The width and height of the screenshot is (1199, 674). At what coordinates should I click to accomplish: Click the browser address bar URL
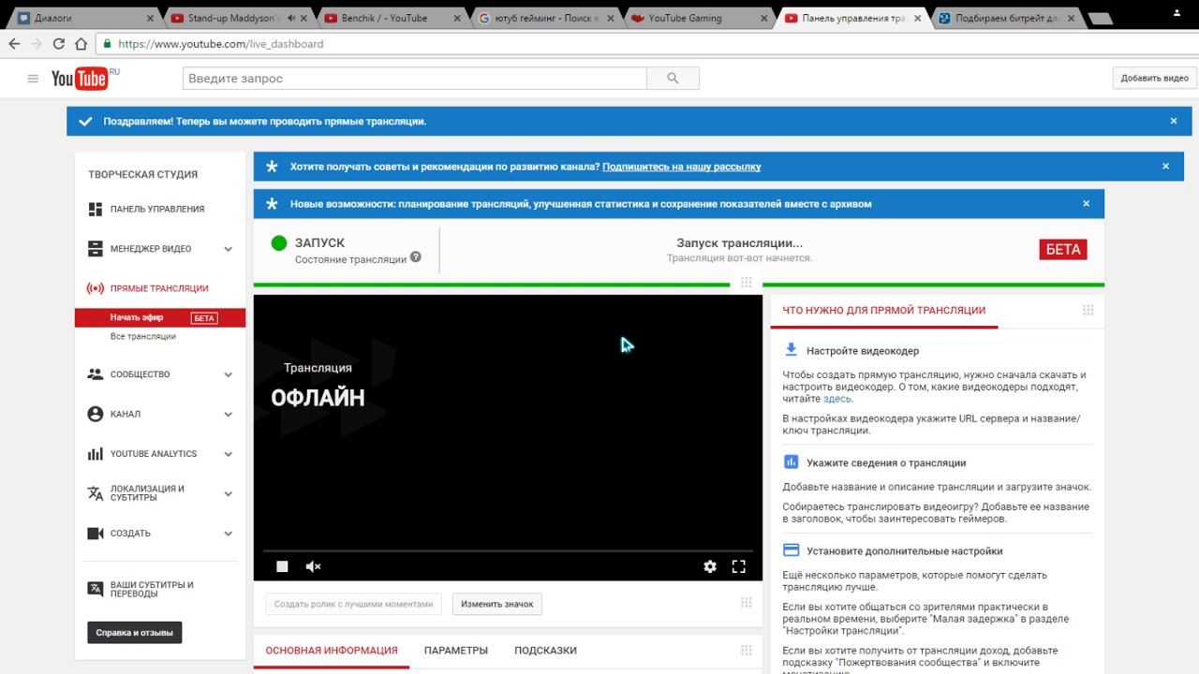coord(220,44)
